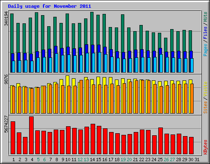210x164 pixels.
Task: Click day label 10 on x-axis
Action: pos(68,159)
